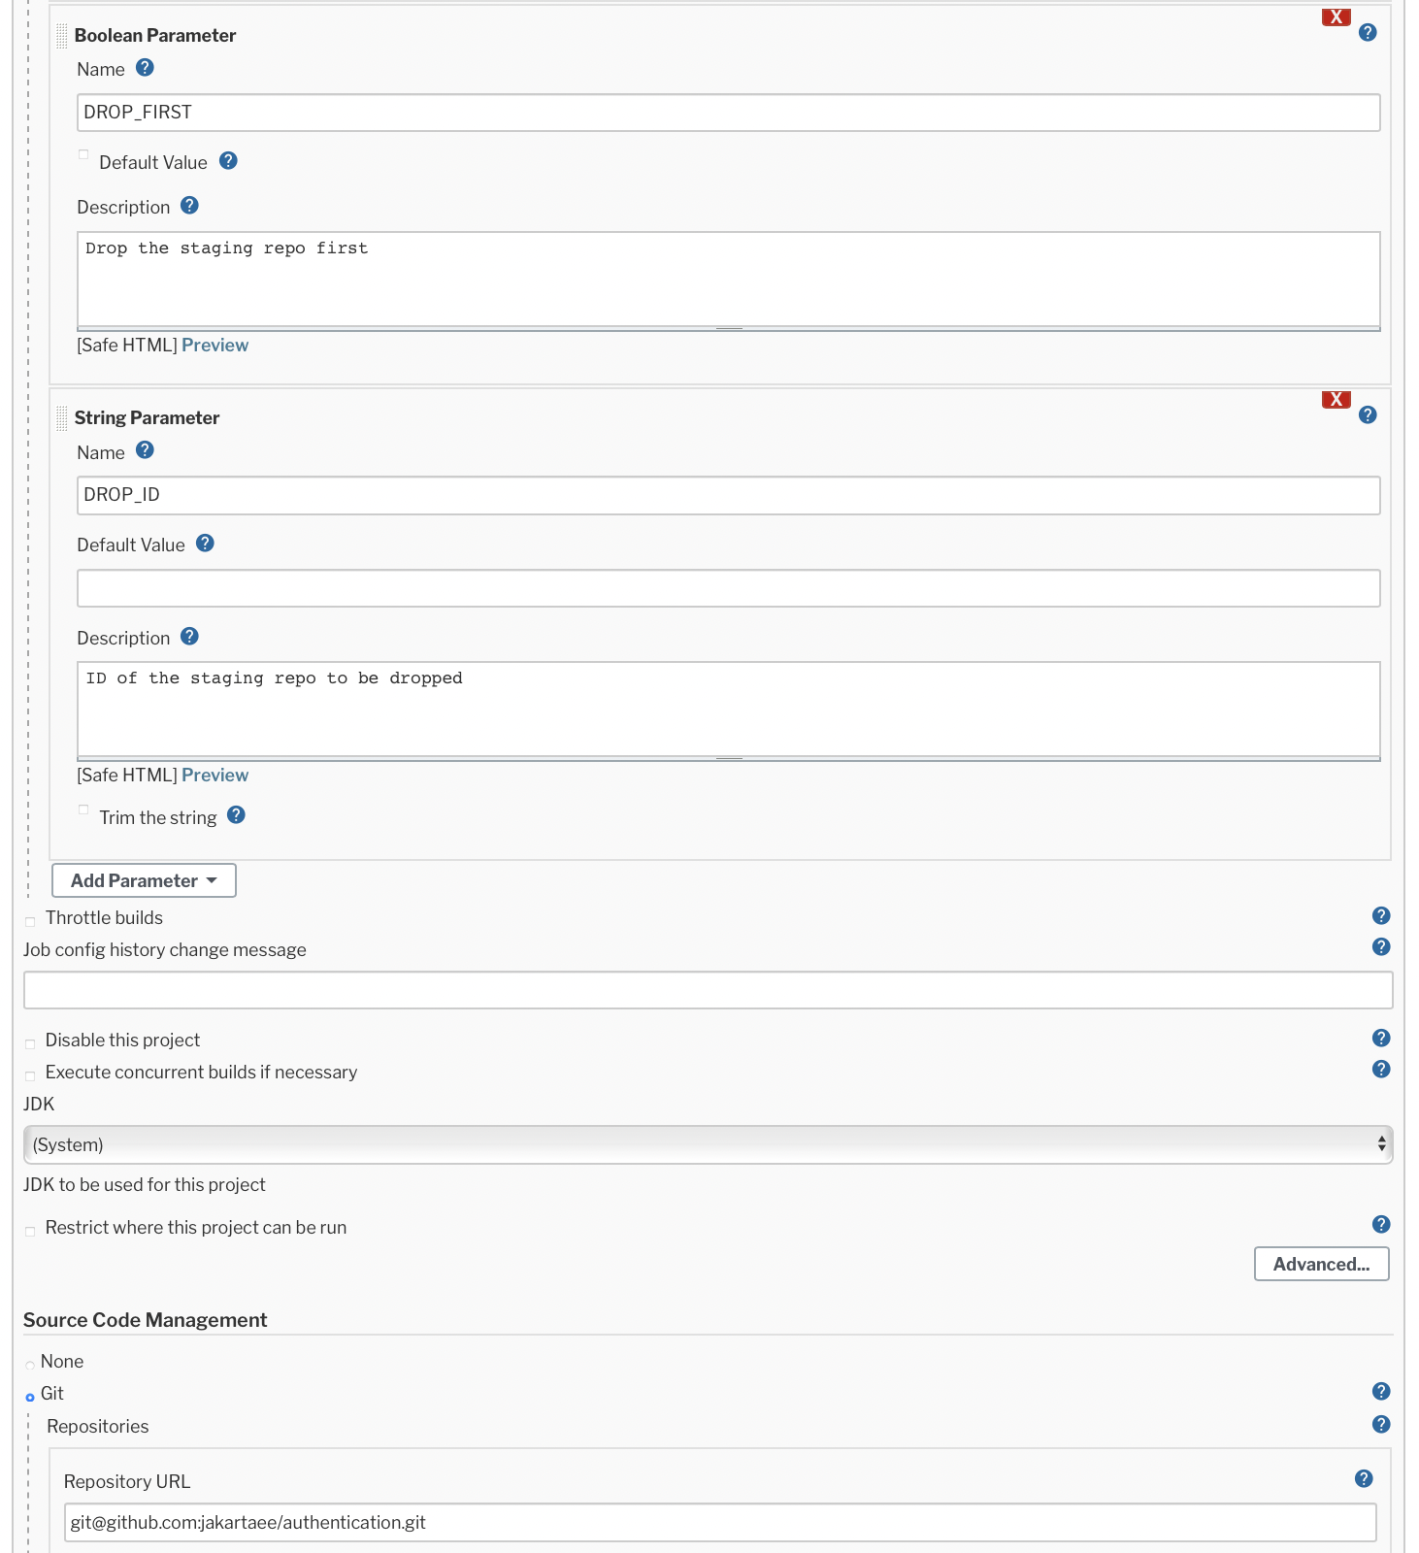
Task: Delete the String Parameter with red X
Action: point(1336,400)
